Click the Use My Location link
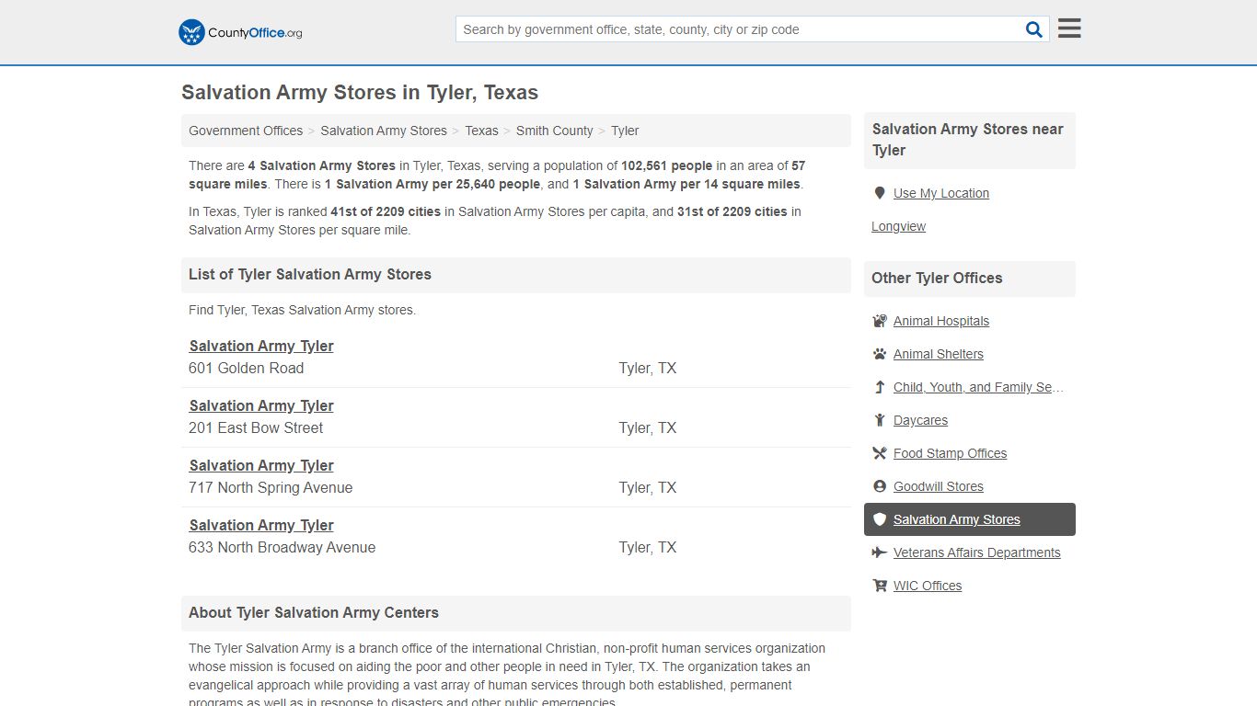This screenshot has height=706, width=1257. (x=941, y=193)
